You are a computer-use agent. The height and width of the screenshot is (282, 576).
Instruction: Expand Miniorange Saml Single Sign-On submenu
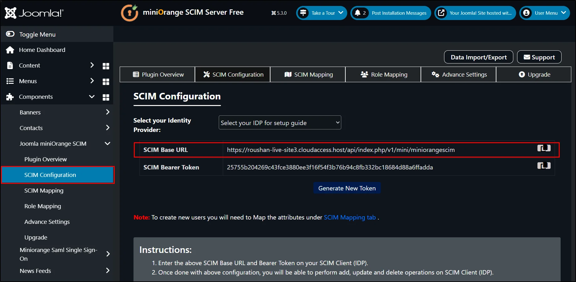108,254
